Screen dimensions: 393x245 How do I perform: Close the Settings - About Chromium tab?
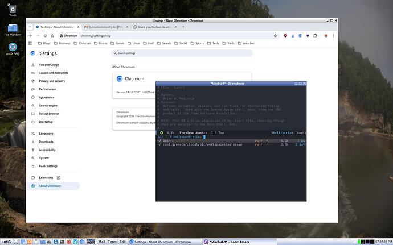(x=78, y=27)
